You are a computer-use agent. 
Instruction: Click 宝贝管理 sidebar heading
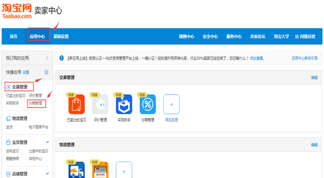click(20, 142)
